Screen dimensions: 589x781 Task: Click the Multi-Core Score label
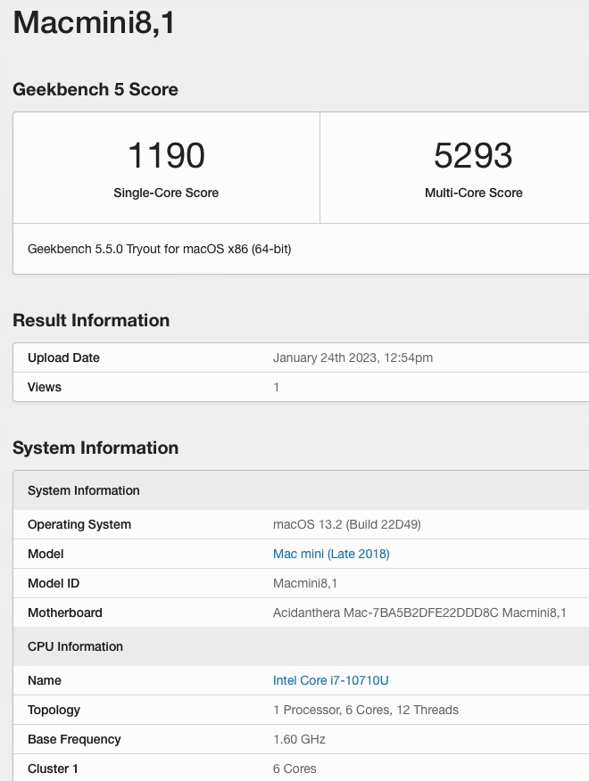474,193
